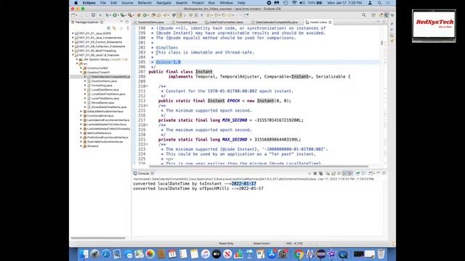
Task: Open the toolbar Search magnifier icon
Action: 364,15
